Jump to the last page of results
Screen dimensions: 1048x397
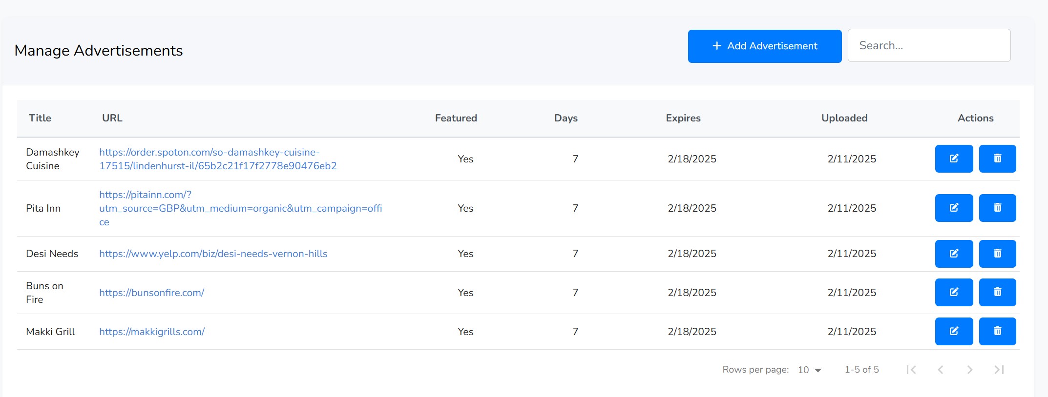point(999,370)
